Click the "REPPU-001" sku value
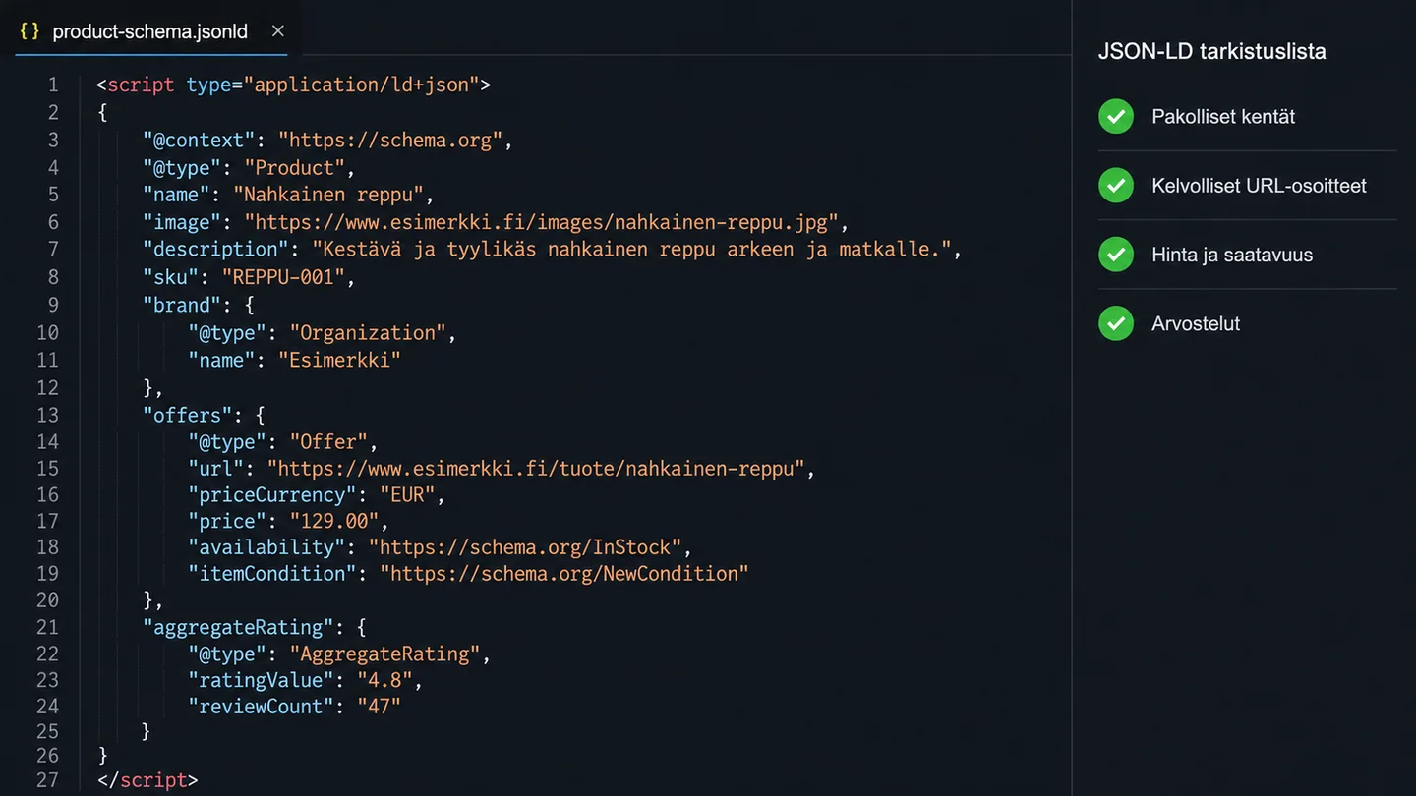 click(283, 277)
